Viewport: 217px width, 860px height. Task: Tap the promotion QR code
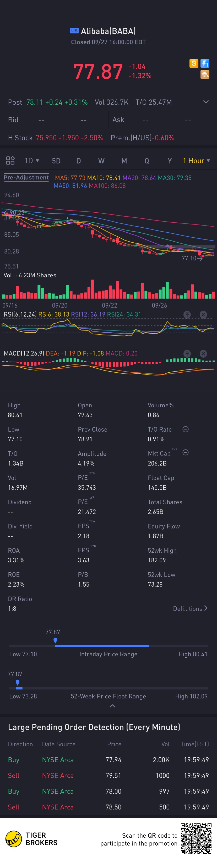(x=196, y=839)
